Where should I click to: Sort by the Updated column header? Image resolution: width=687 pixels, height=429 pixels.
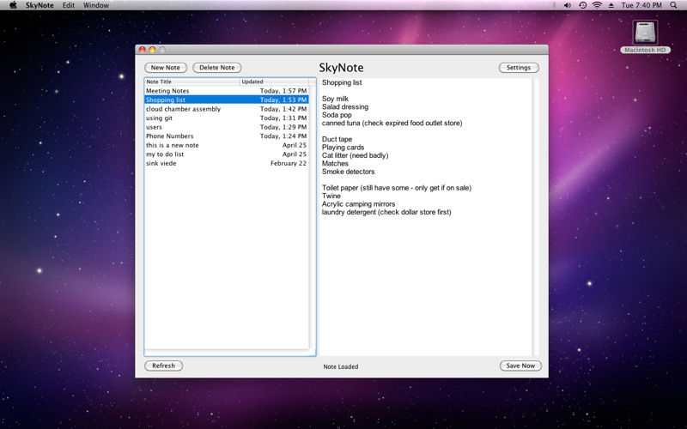(274, 82)
